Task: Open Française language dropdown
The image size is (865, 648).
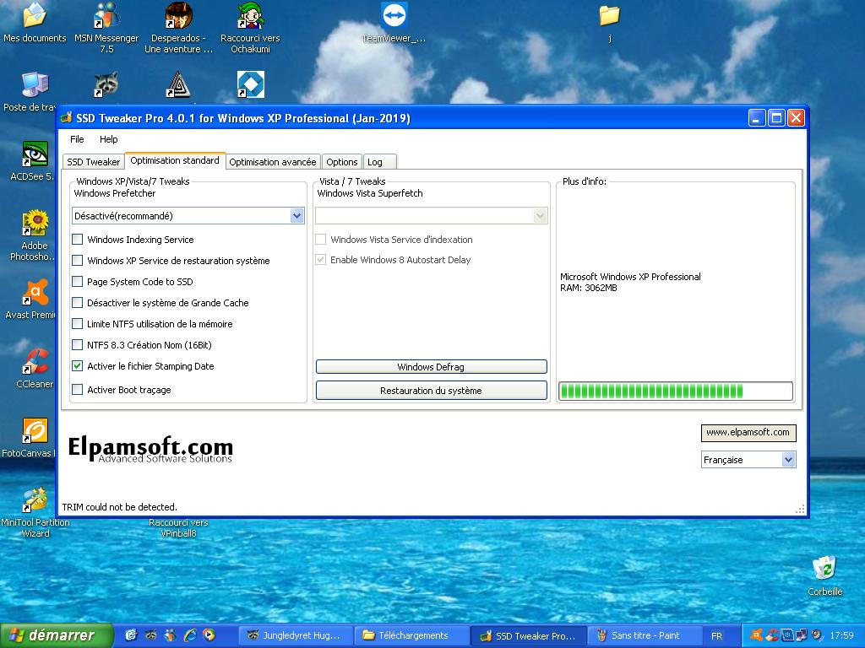Action: point(789,460)
